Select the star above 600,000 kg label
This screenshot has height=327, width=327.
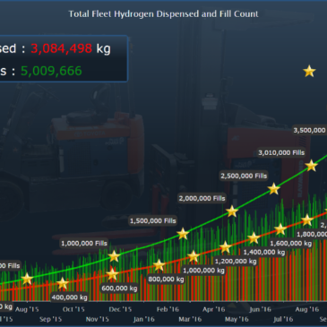(112, 274)
